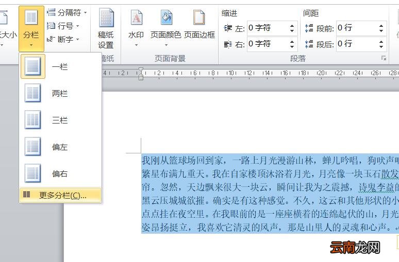Increase 段前 spacing with up arrow
Viewport: 399px width, 262px height.
[381, 25]
